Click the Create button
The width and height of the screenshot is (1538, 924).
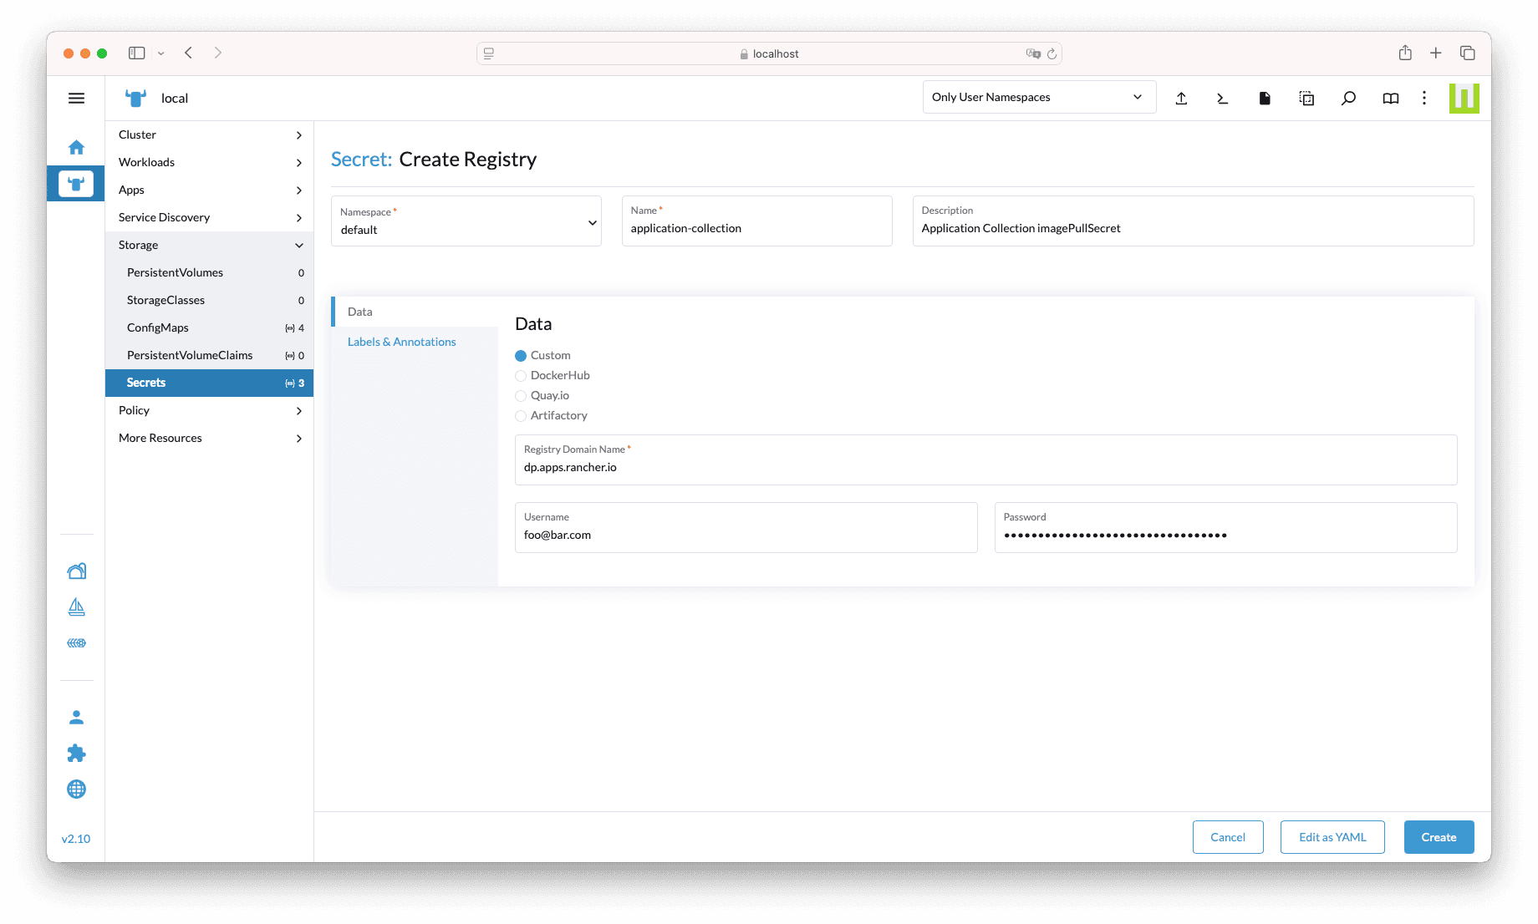pos(1438,837)
